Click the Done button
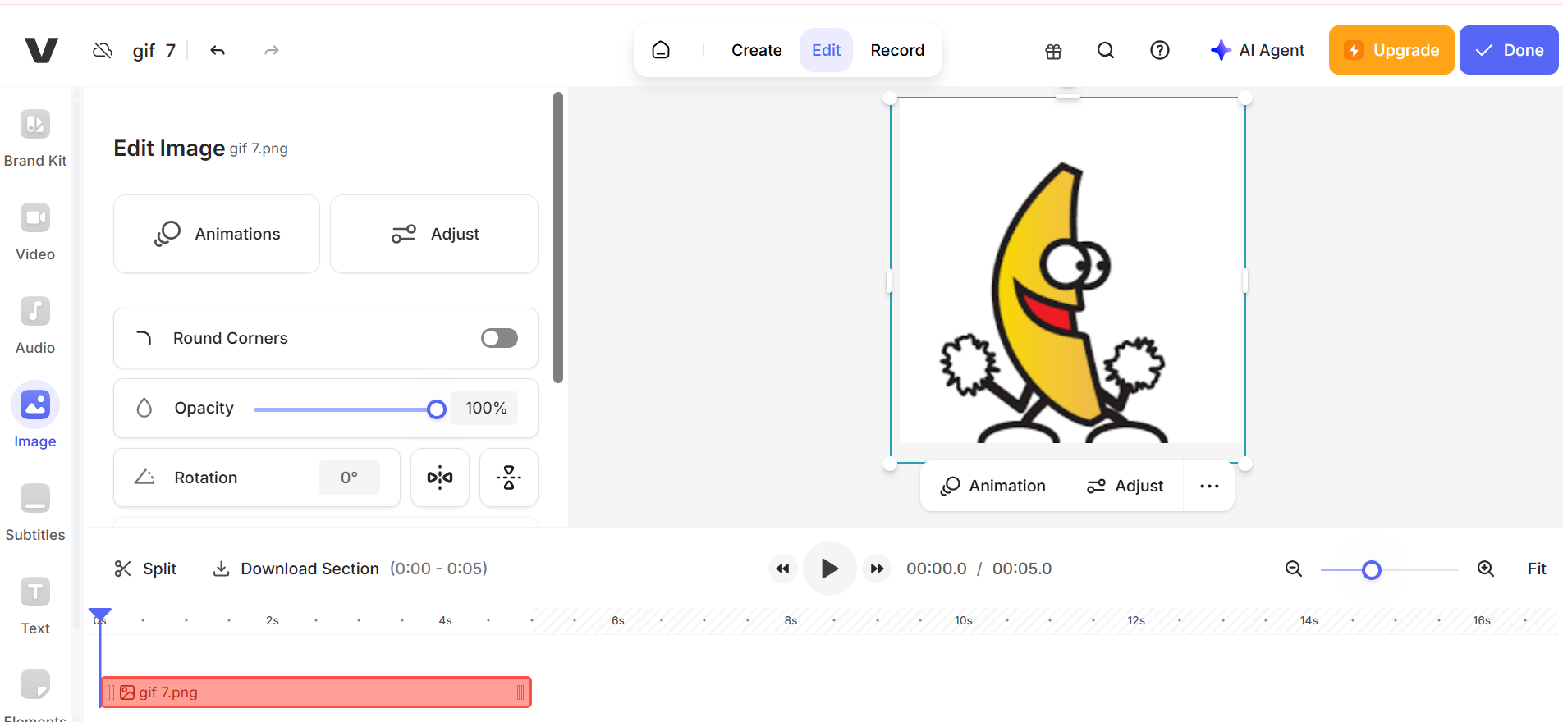 [x=1509, y=50]
